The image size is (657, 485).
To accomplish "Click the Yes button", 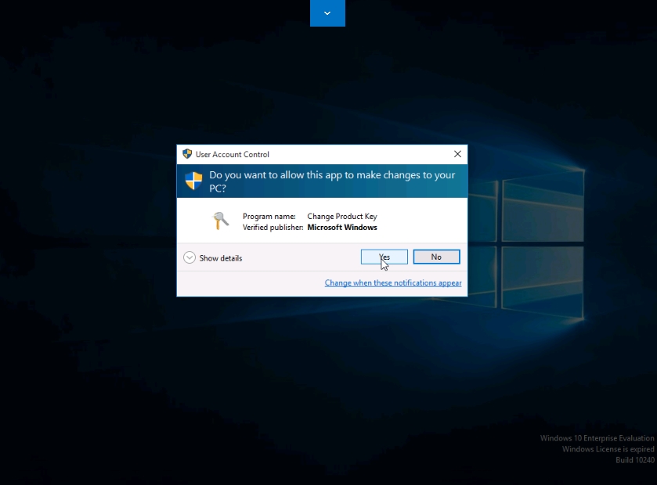I will pos(384,257).
